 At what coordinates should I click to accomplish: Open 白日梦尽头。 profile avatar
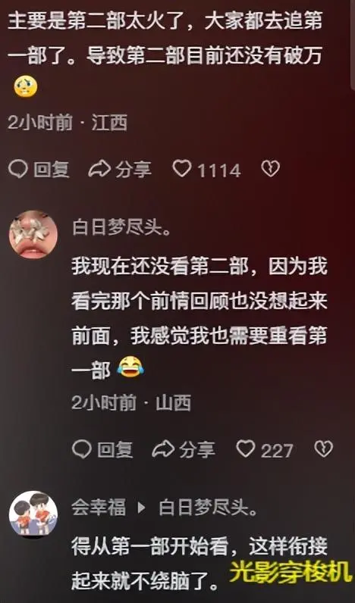pos(33,234)
